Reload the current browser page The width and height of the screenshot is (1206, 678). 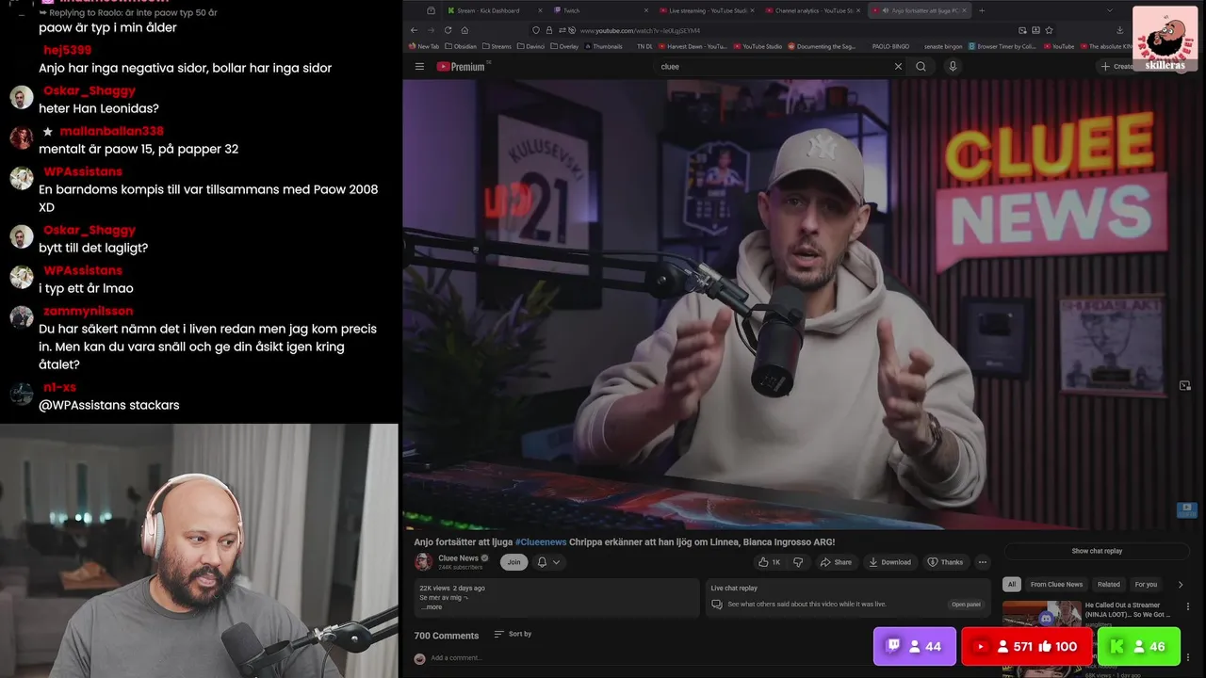448,30
